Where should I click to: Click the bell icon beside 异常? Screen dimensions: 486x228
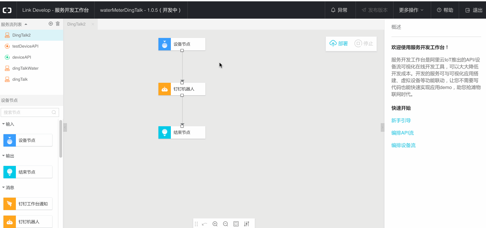coord(333,10)
